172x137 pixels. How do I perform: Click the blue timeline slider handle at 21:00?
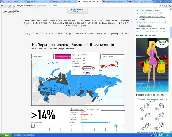tap(116, 126)
